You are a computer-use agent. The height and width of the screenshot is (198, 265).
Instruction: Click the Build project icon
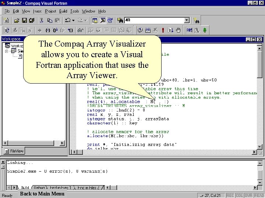click(x=148, y=30)
